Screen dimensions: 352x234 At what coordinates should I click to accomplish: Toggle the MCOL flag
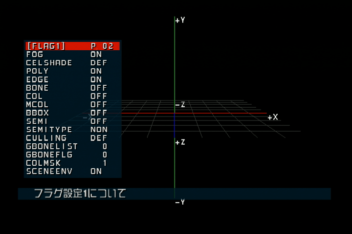coord(73,105)
